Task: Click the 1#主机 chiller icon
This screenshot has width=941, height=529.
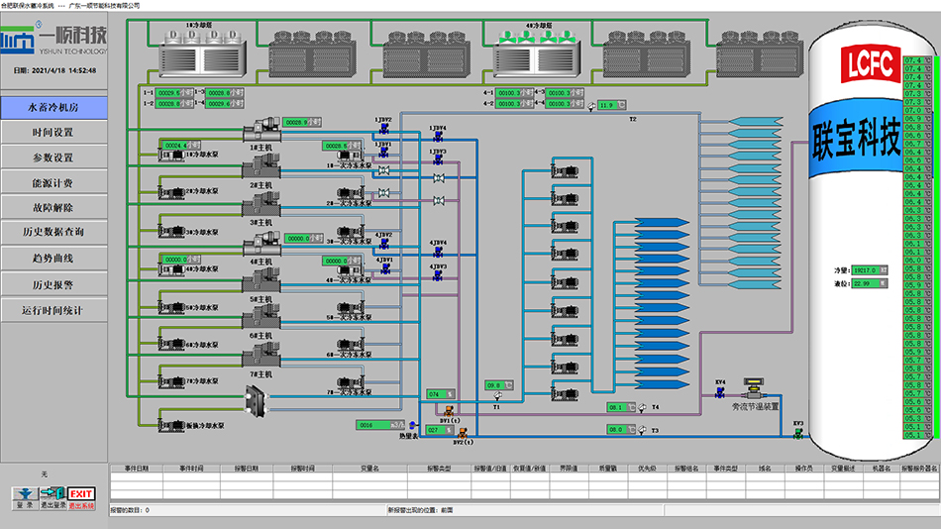Action: coord(261,130)
